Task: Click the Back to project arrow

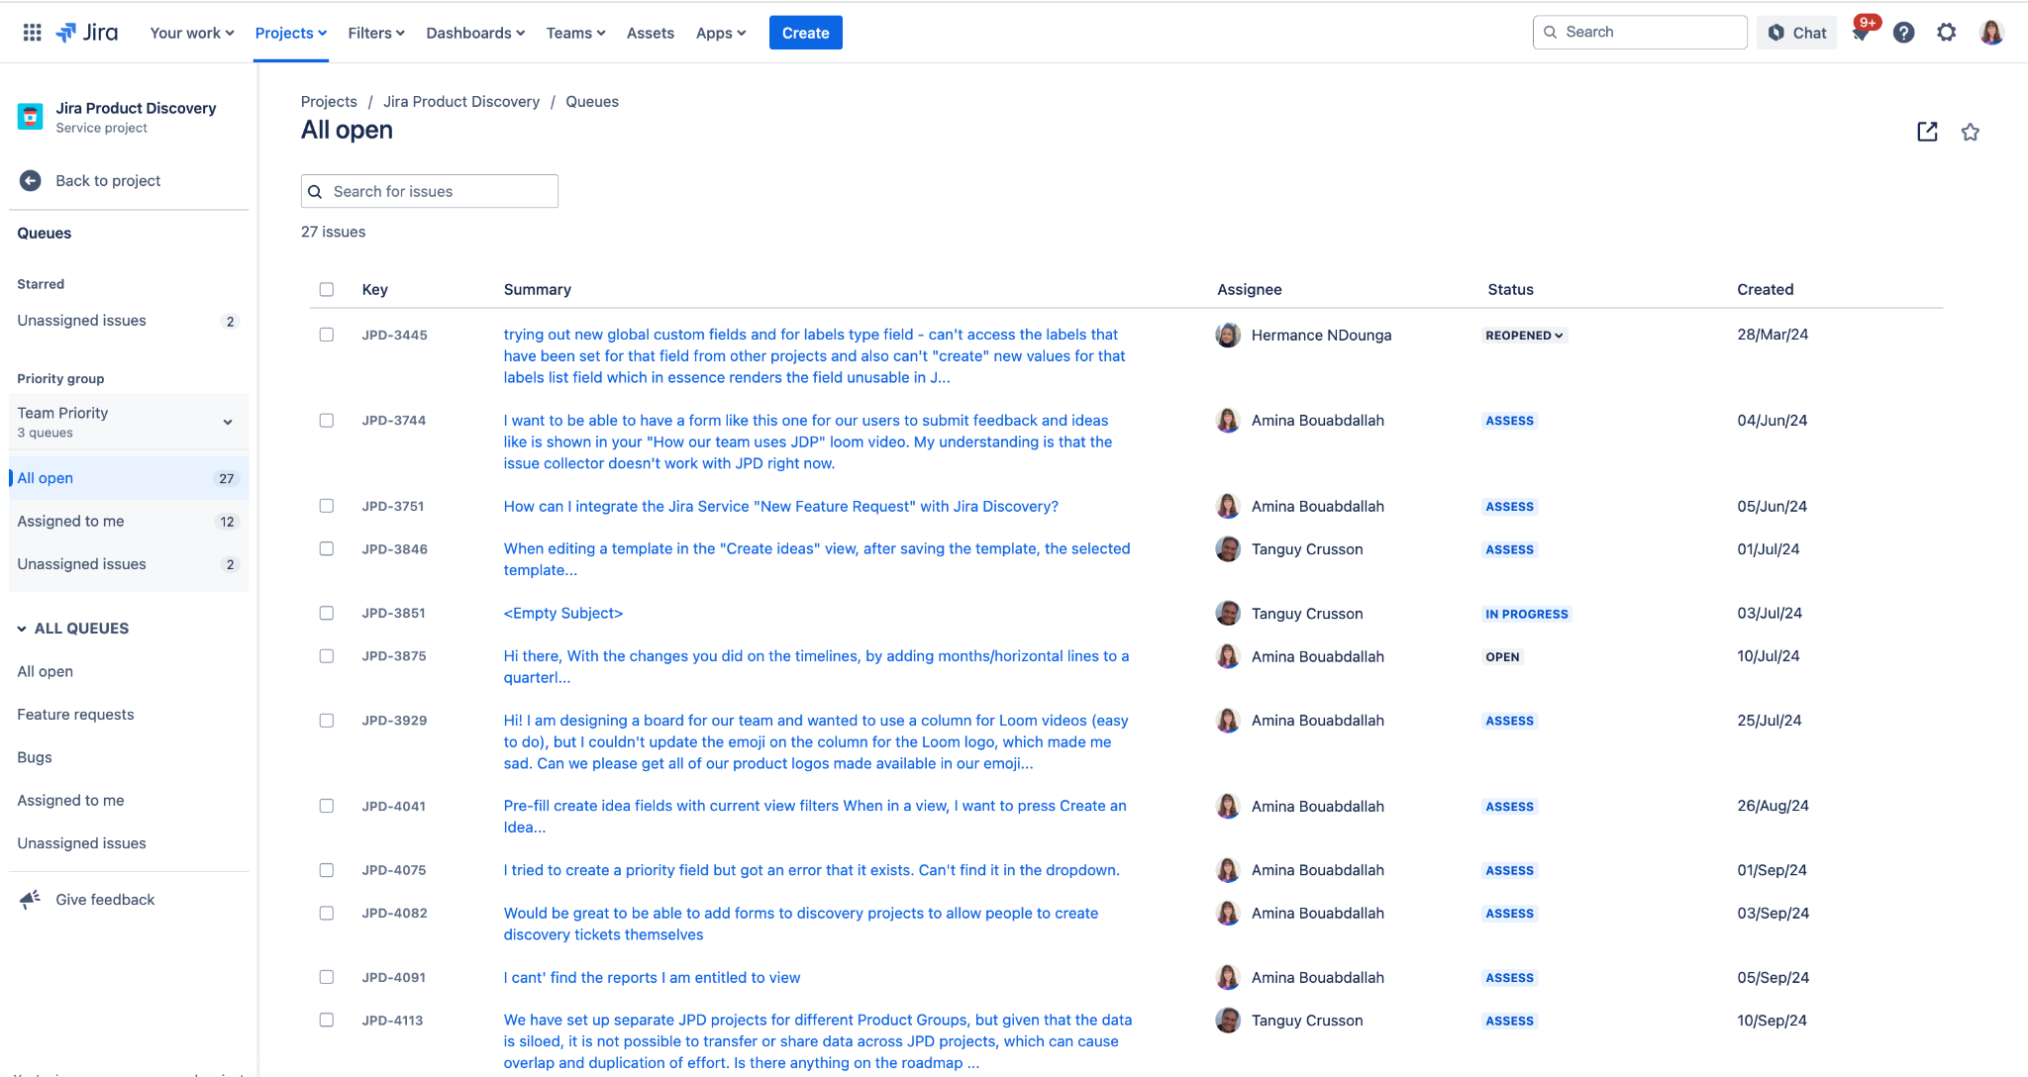Action: pyautogui.click(x=31, y=180)
